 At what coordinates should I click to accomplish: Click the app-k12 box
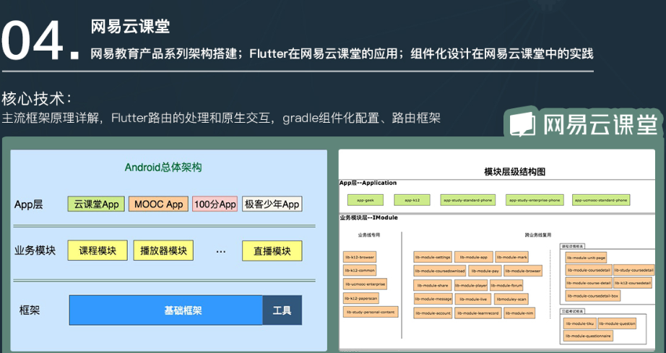[x=412, y=200]
